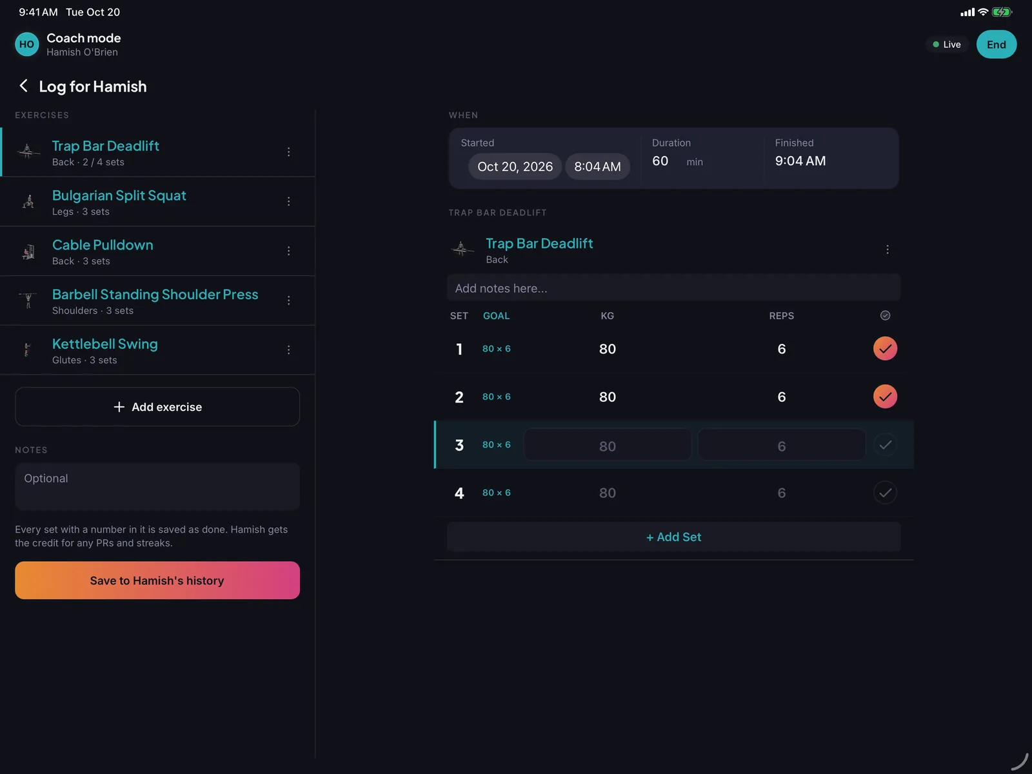Edit the 60 min duration value
1032x774 pixels.
coord(660,161)
